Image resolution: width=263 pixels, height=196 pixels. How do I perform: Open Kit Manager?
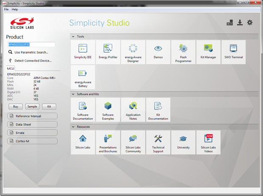[x=208, y=52]
